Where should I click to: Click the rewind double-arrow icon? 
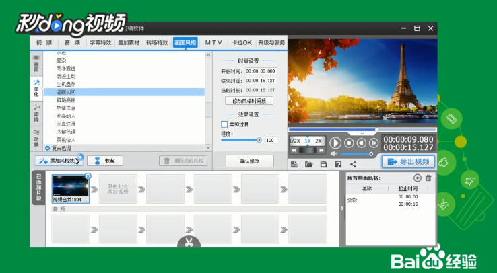pos(294,150)
